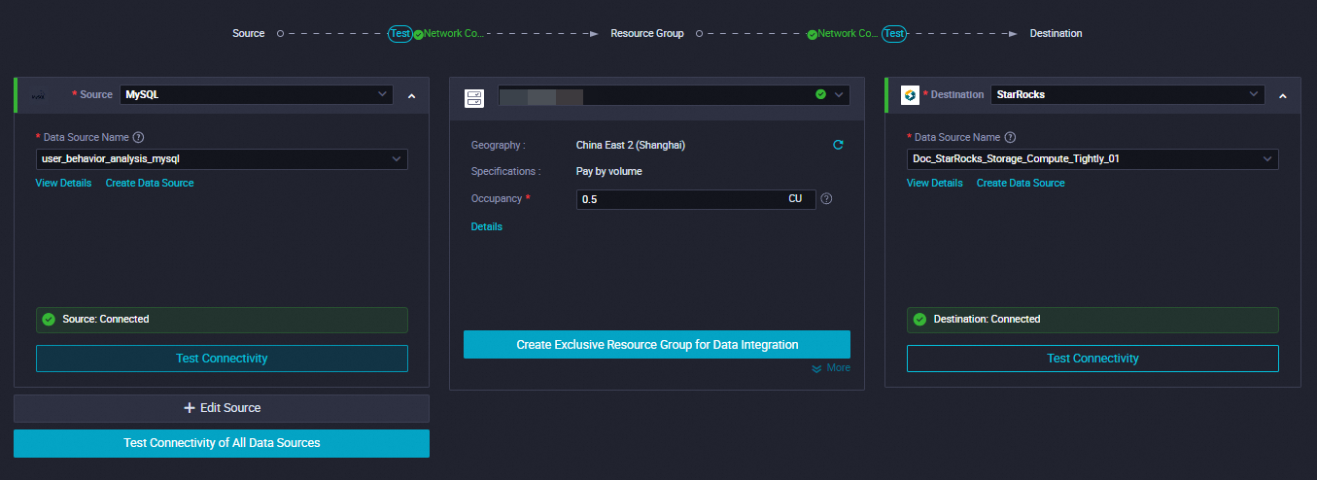Image resolution: width=1317 pixels, height=480 pixels.
Task: Click help icon next to Occupancy field
Action: 826,199
